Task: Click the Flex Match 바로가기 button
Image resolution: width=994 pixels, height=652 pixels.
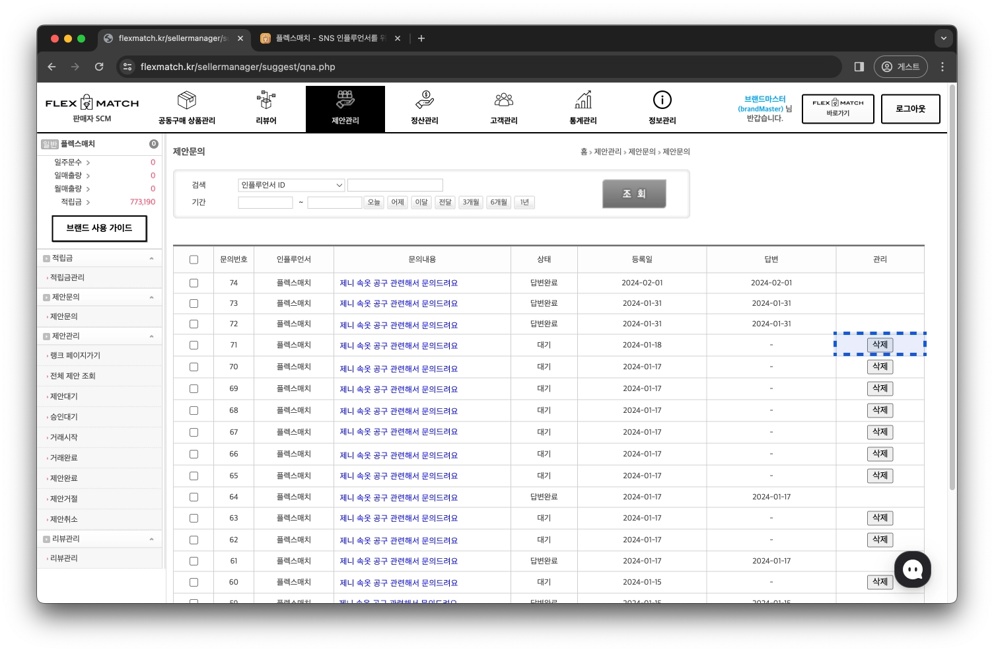Action: [838, 109]
